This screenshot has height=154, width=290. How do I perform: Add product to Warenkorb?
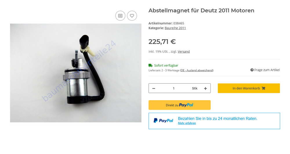click(249, 88)
